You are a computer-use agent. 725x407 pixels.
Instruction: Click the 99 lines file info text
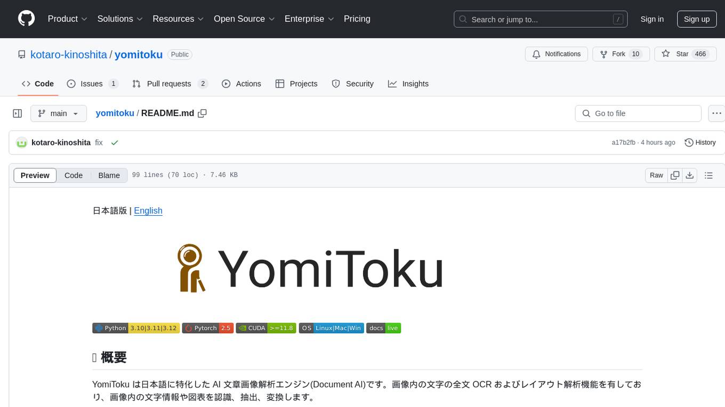tap(185, 175)
